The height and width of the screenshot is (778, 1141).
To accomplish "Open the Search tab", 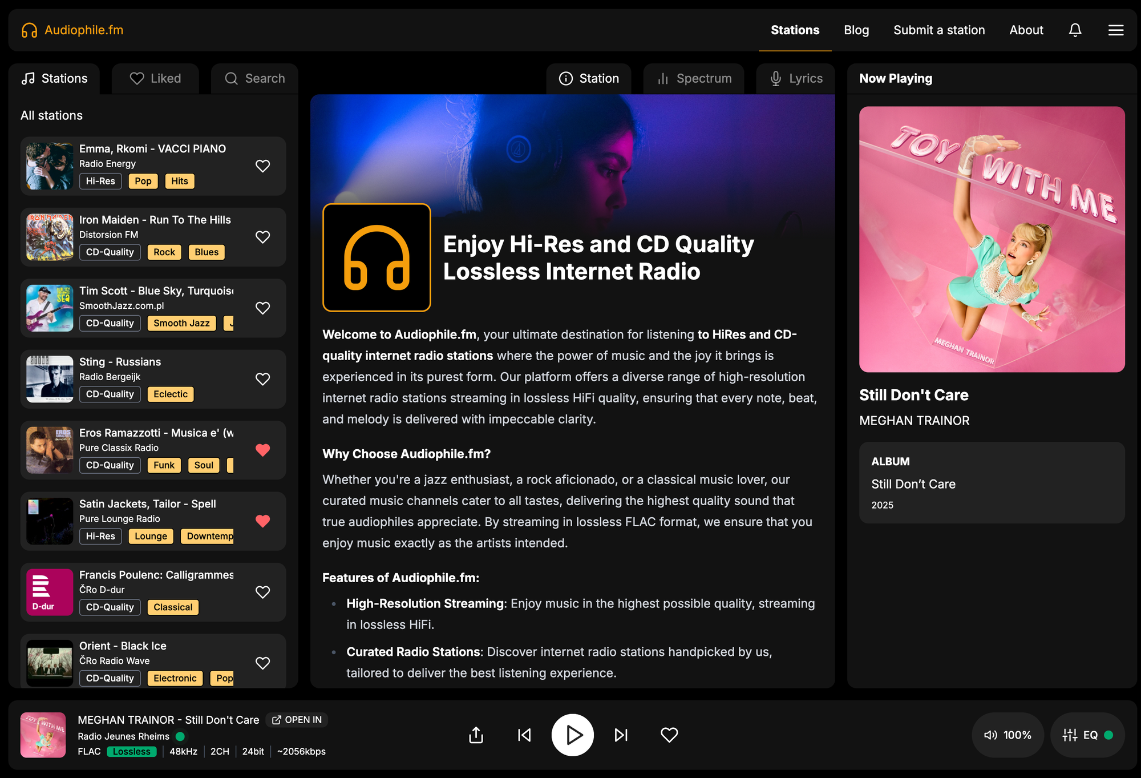I will pos(254,78).
